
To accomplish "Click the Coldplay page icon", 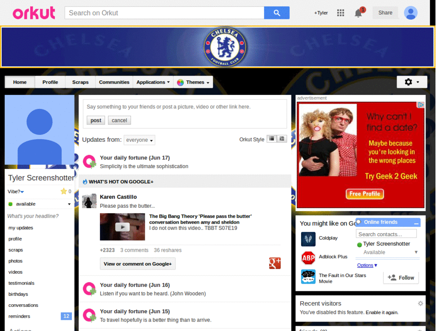I will coord(308,239).
